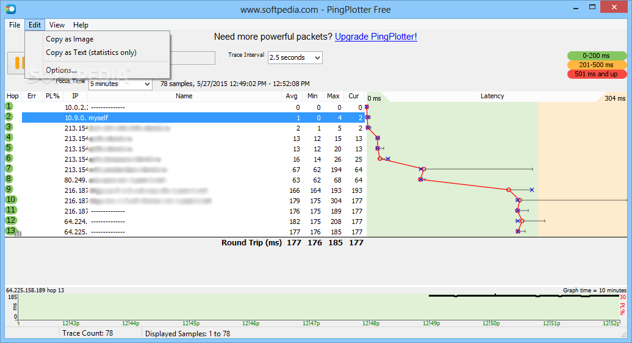Follow the Upgrade PingPlotter! link

click(x=376, y=37)
